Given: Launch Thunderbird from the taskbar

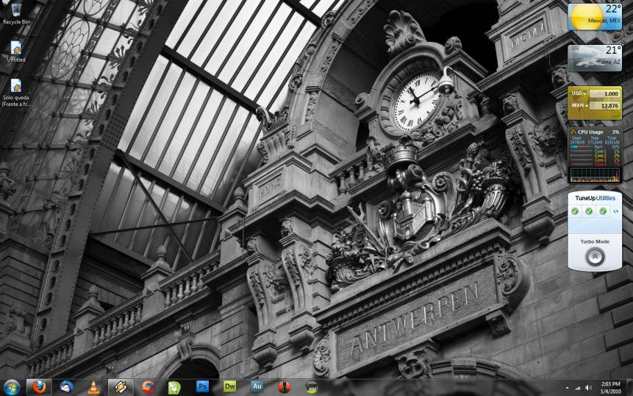Looking at the screenshot, I should tap(67, 386).
